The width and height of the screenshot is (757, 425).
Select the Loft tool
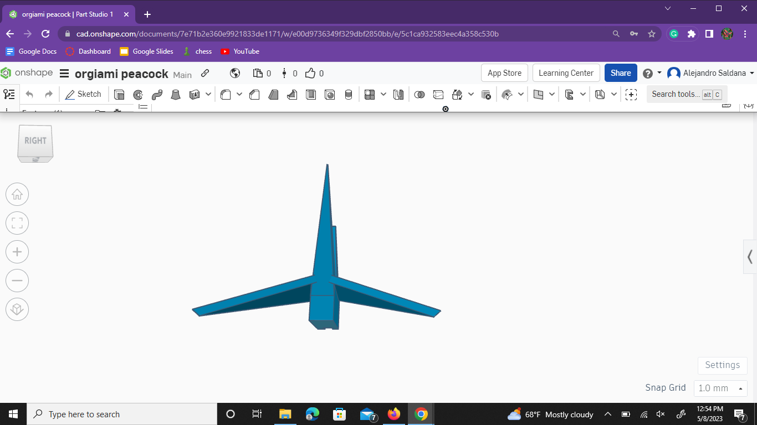[176, 95]
